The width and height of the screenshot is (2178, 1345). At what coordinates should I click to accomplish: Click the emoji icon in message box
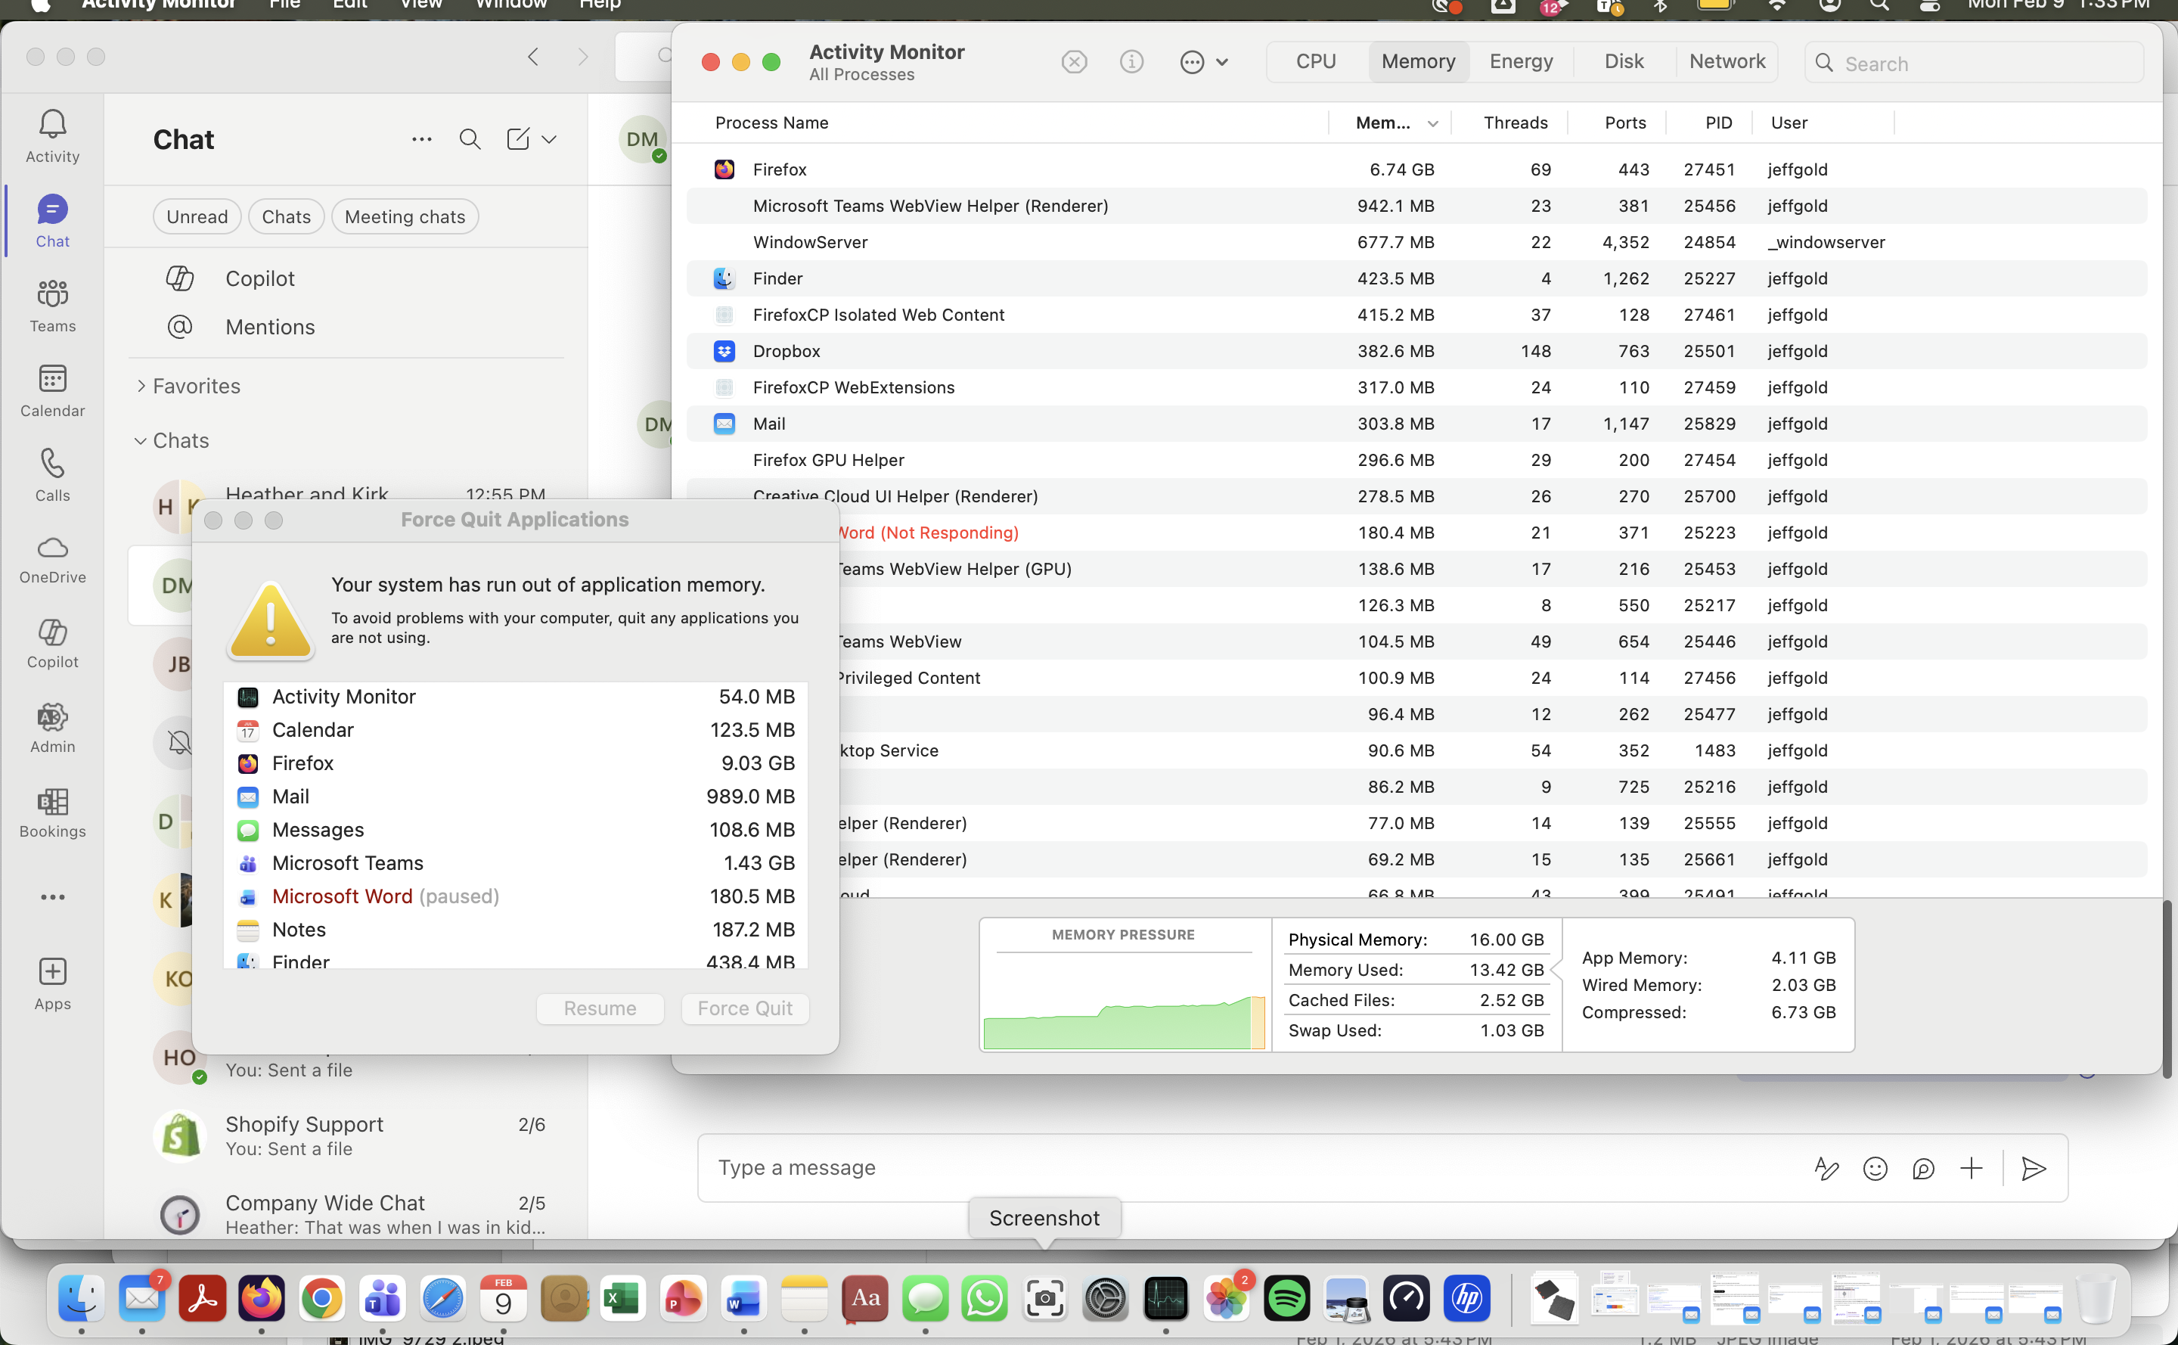click(x=1875, y=1168)
